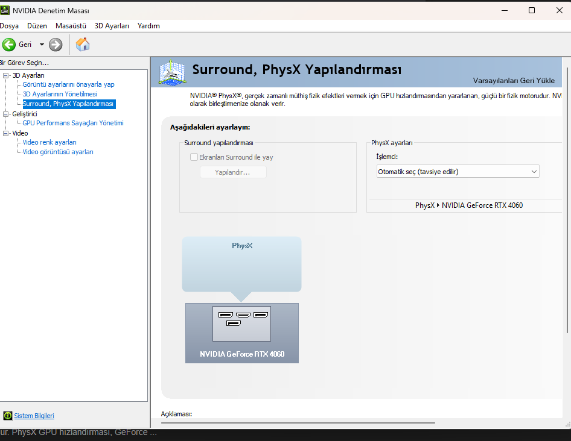
Task: Toggle Ekranları Surround ile yay checkbox
Action: tap(194, 157)
